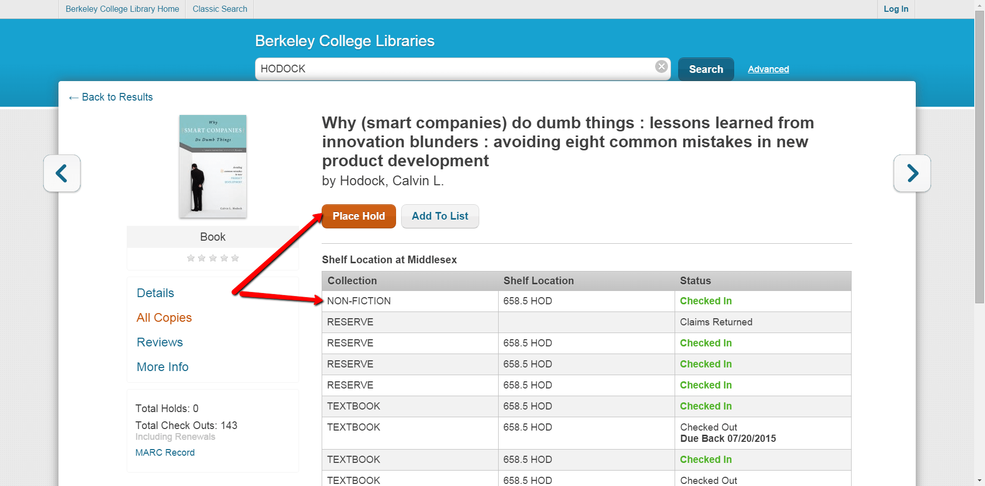
Task: Click the Advanced search link
Action: click(768, 69)
